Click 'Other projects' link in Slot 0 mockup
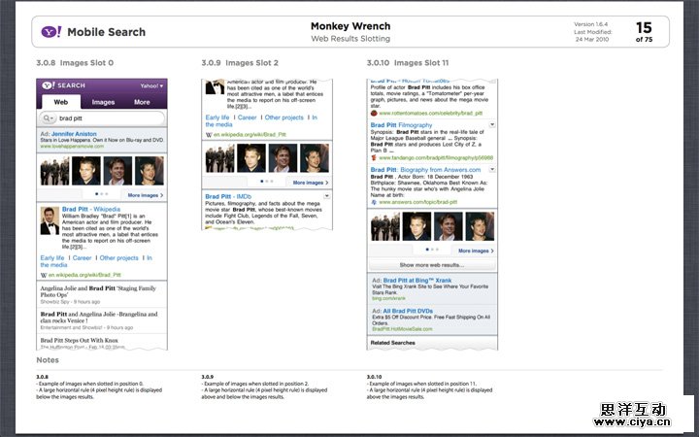699x437 pixels. [119, 257]
